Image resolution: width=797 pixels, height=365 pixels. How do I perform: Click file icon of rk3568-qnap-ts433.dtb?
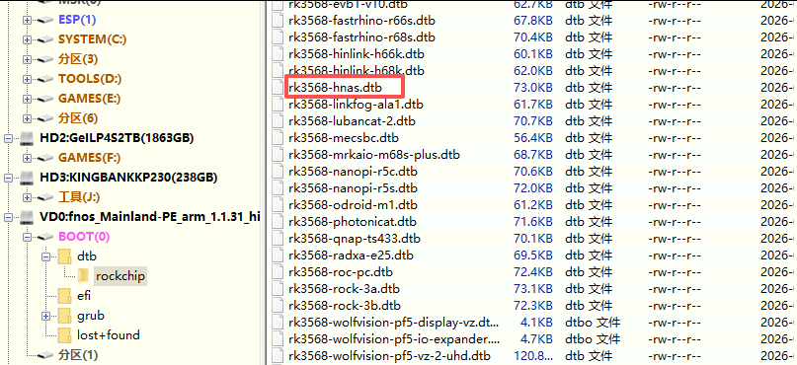(x=277, y=239)
